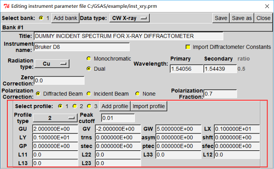Image resolution: width=274 pixels, height=169 pixels.
Task: Edit the GV value field
Action: [118, 129]
